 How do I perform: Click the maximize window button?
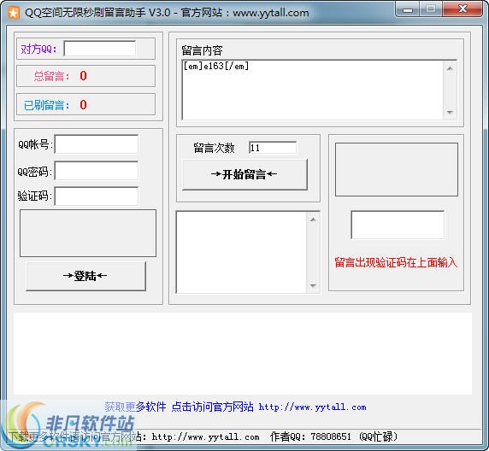(x=431, y=9)
